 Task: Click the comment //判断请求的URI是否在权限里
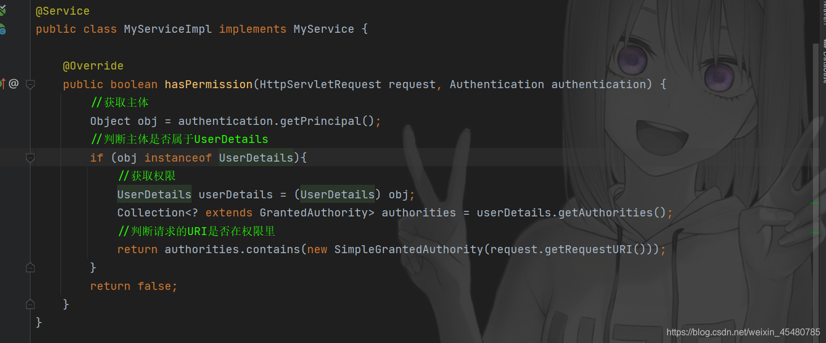196,231
